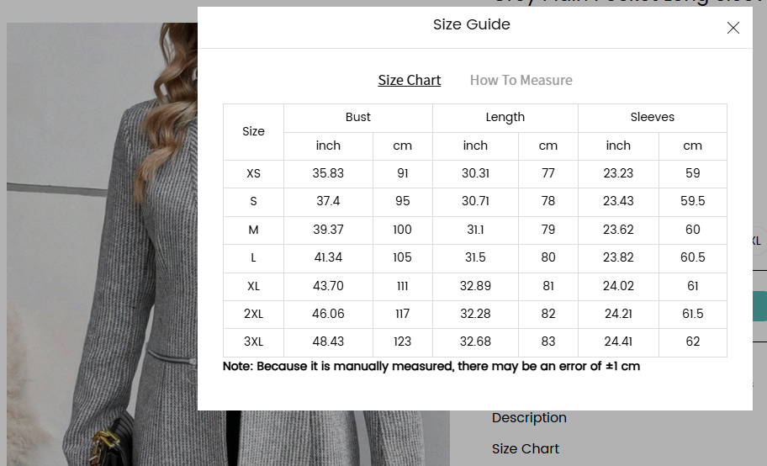Click the Size header cell in table
The width and height of the screenshot is (767, 466).
[253, 131]
